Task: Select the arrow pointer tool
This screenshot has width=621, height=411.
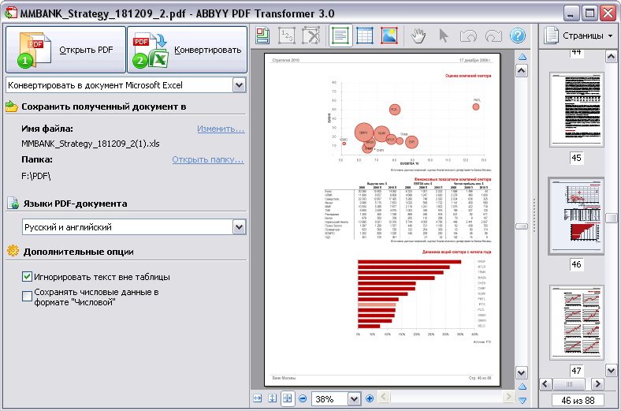Action: coord(444,35)
